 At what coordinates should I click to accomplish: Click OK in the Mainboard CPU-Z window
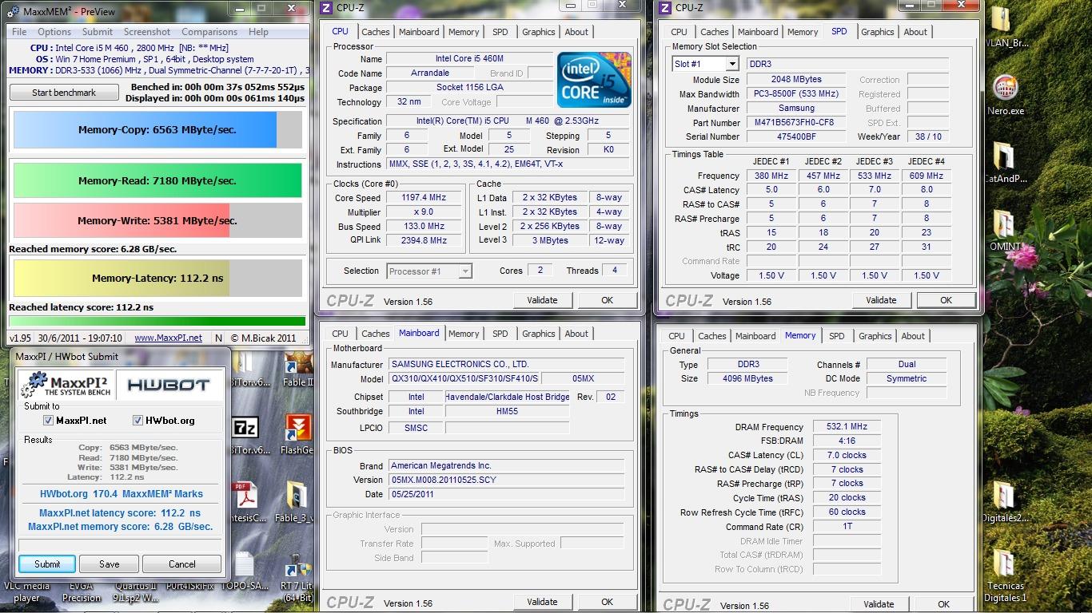point(608,602)
